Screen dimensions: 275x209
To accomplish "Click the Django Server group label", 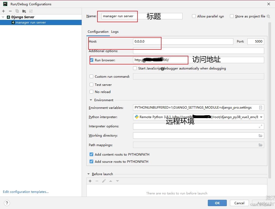I will [23, 17].
